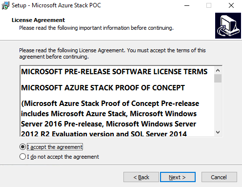The image size is (242, 187).
Task: Cancel the Azure Stack setup
Action: 219,177
